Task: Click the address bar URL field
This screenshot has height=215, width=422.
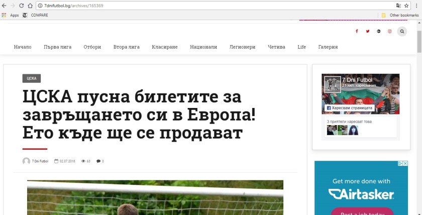Action: click(x=201, y=5)
